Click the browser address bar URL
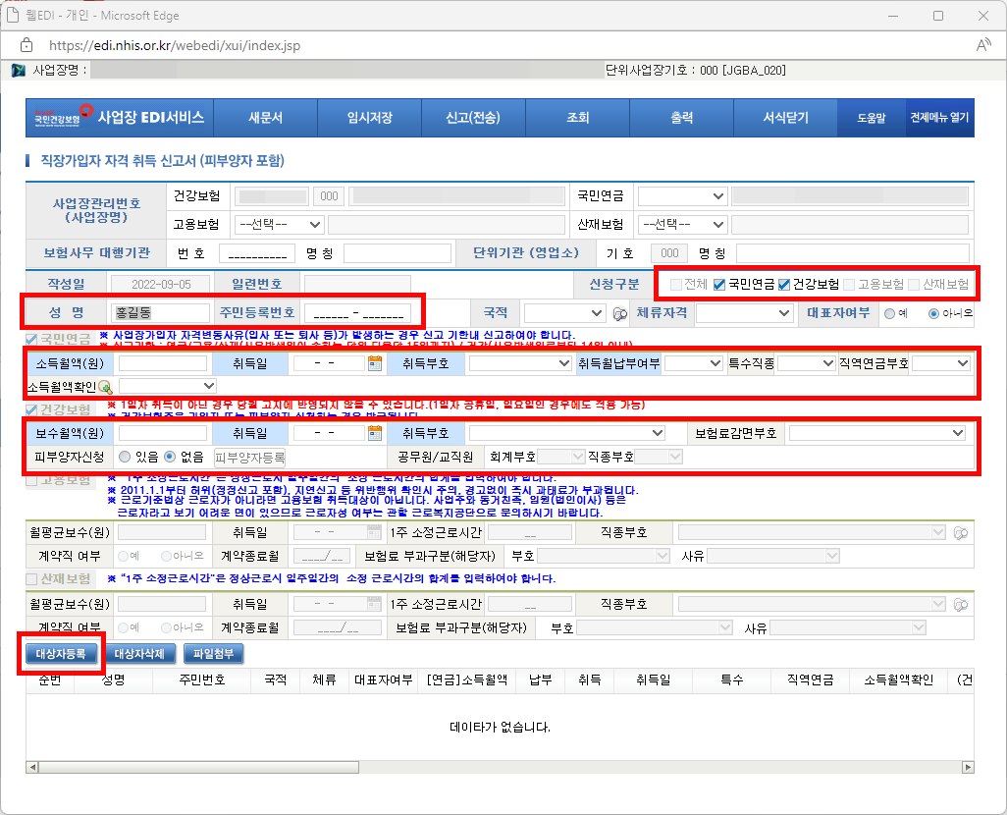The width and height of the screenshot is (1007, 815). [175, 45]
